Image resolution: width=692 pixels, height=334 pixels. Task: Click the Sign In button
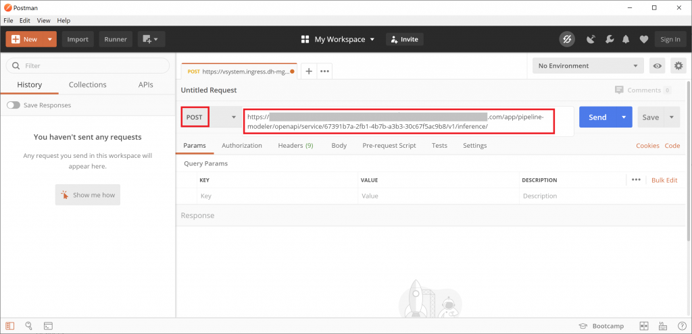[x=670, y=39]
